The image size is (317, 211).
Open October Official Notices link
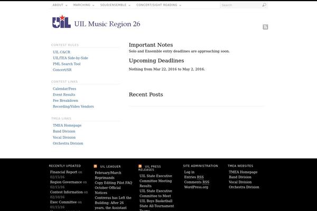(x=108, y=190)
